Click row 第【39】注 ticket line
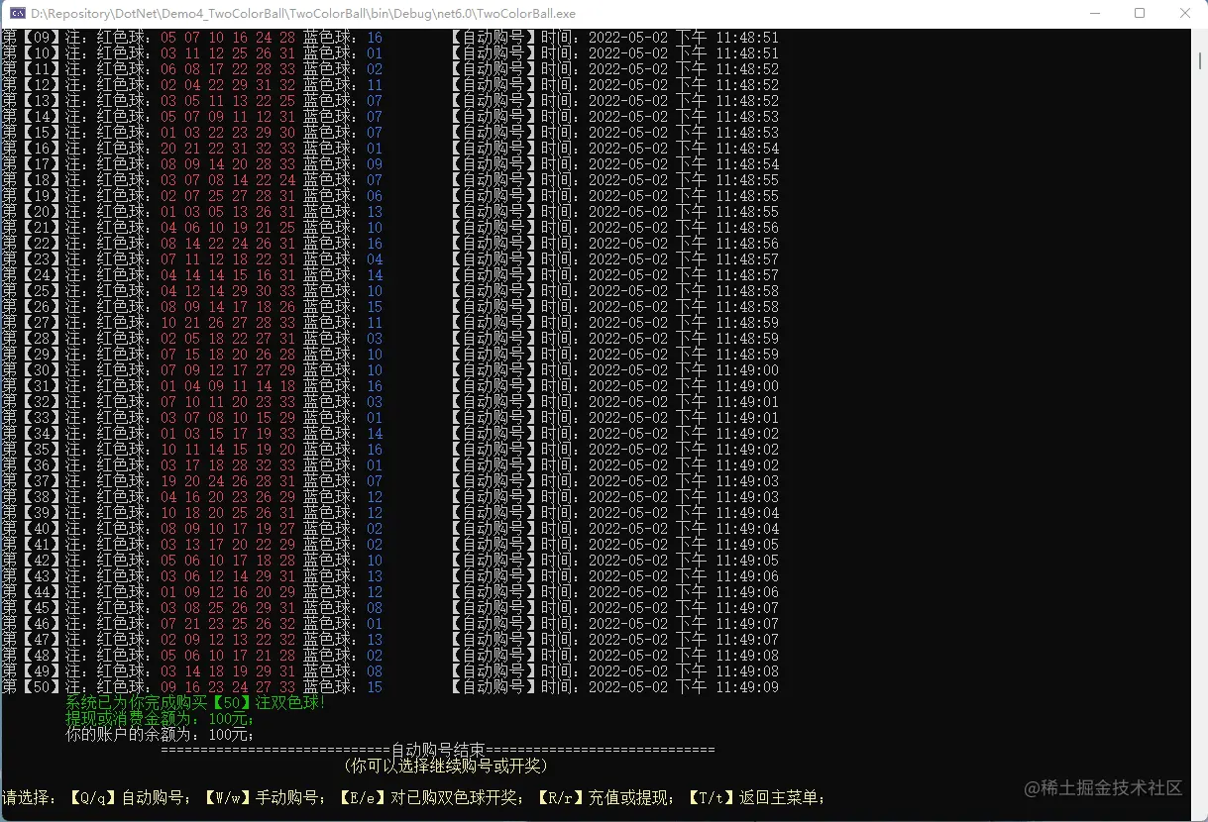 point(390,513)
